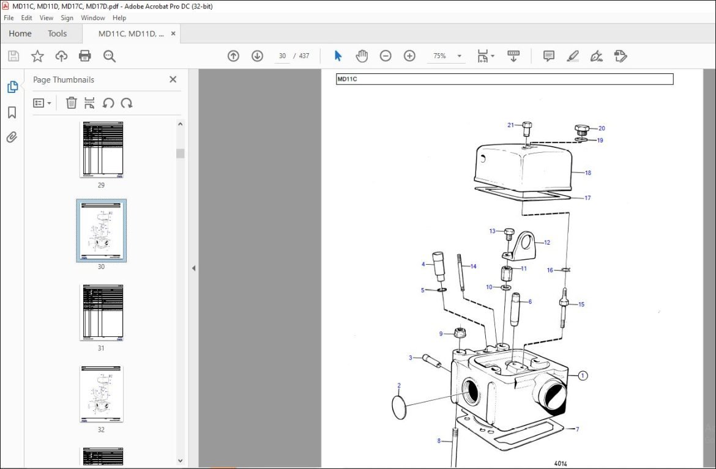Click the stamp/share tool icon
Screen dimensions: 716x469
point(620,56)
